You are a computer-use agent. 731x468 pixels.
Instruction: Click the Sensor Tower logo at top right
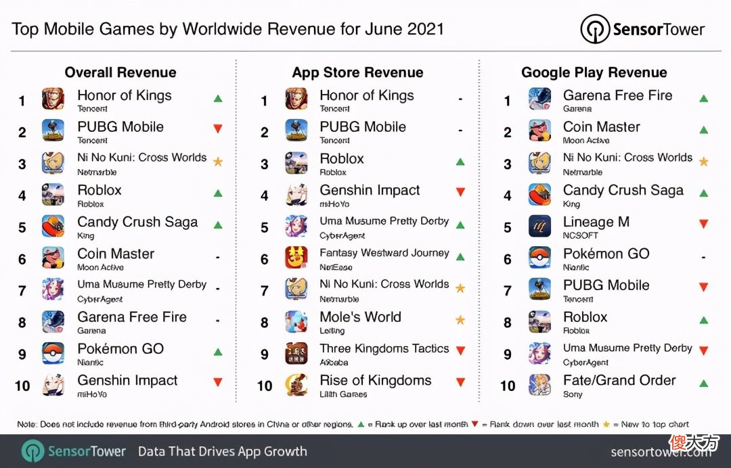point(642,29)
